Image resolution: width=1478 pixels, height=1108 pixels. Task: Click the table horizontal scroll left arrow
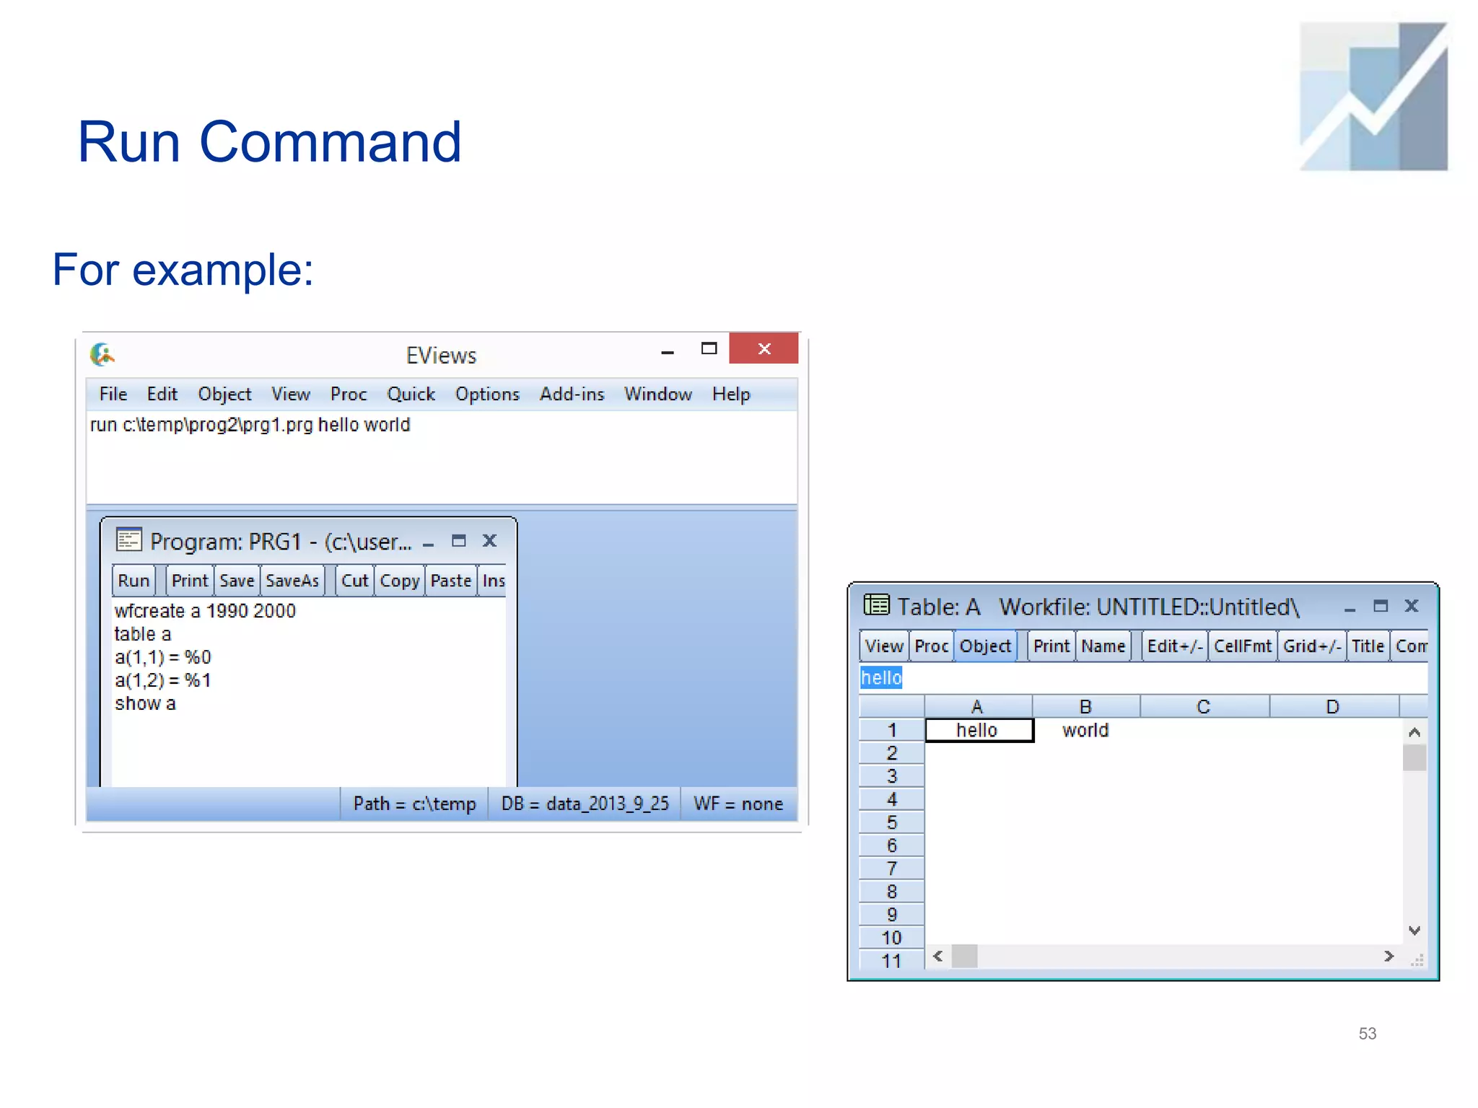click(937, 956)
